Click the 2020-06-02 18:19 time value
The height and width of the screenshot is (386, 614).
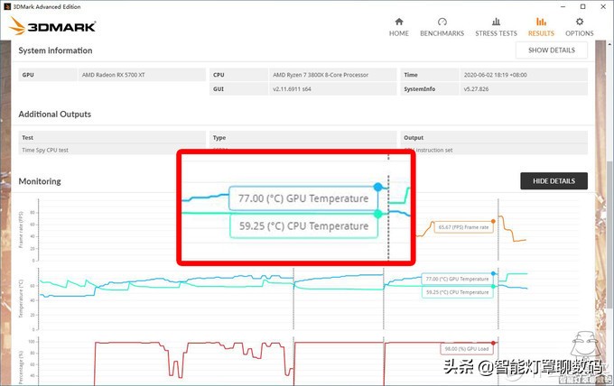click(x=496, y=75)
